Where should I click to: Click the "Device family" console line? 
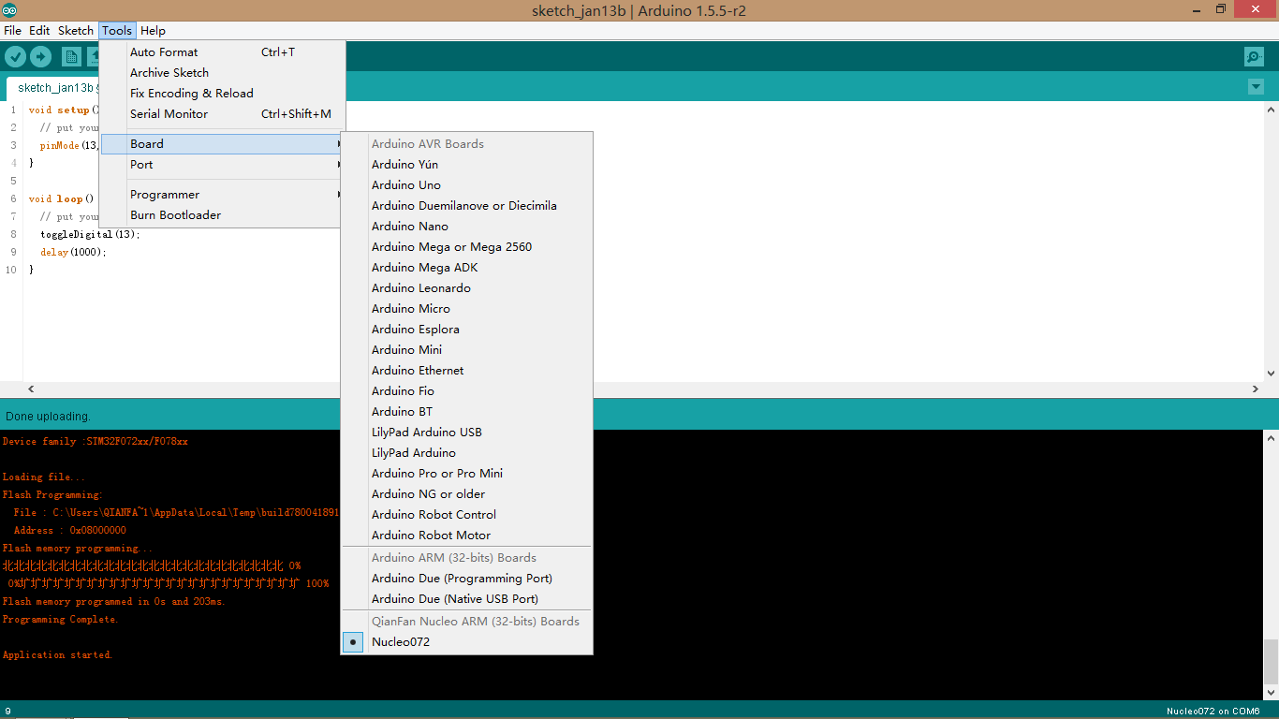coord(96,442)
